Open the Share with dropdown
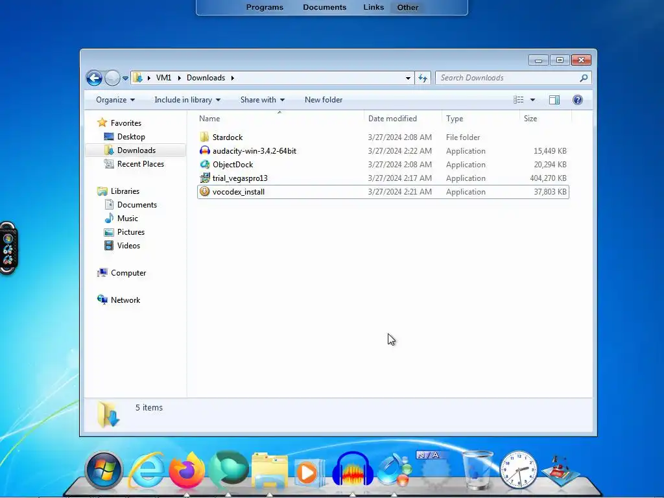 click(x=263, y=100)
